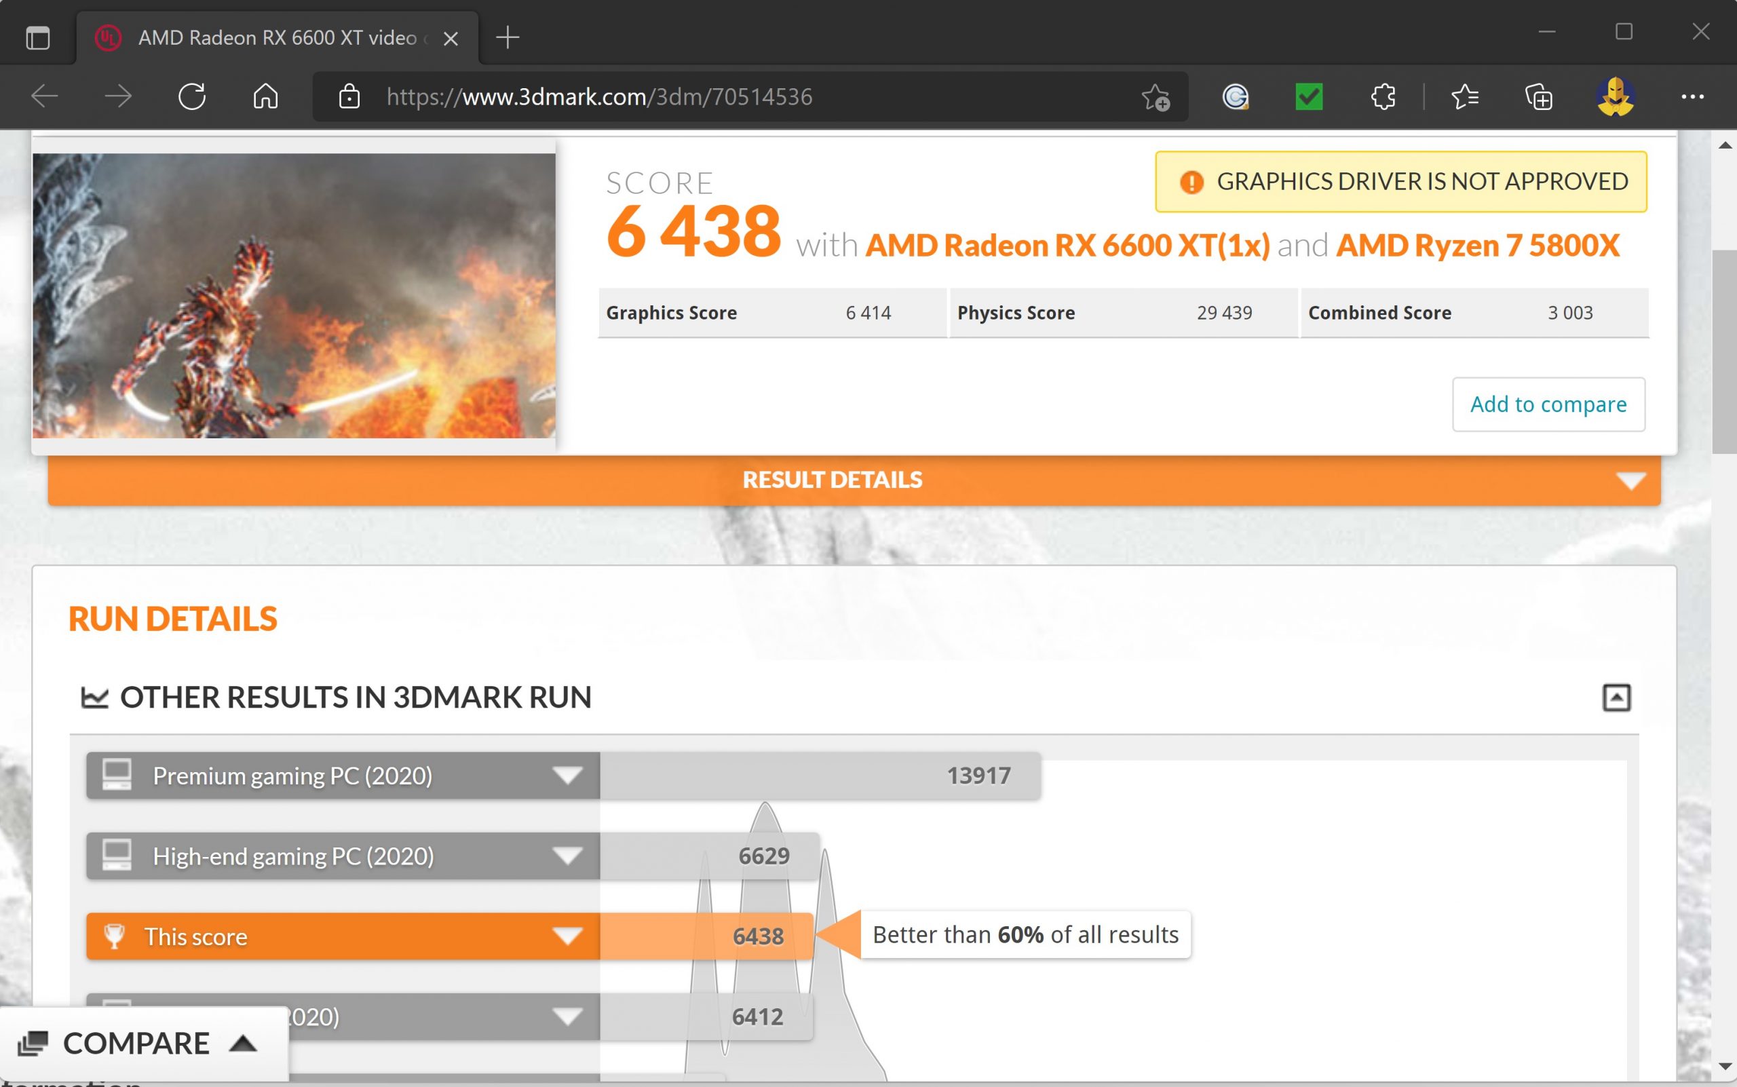The width and height of the screenshot is (1737, 1087).
Task: Go back to the previous page
Action: click(x=45, y=96)
